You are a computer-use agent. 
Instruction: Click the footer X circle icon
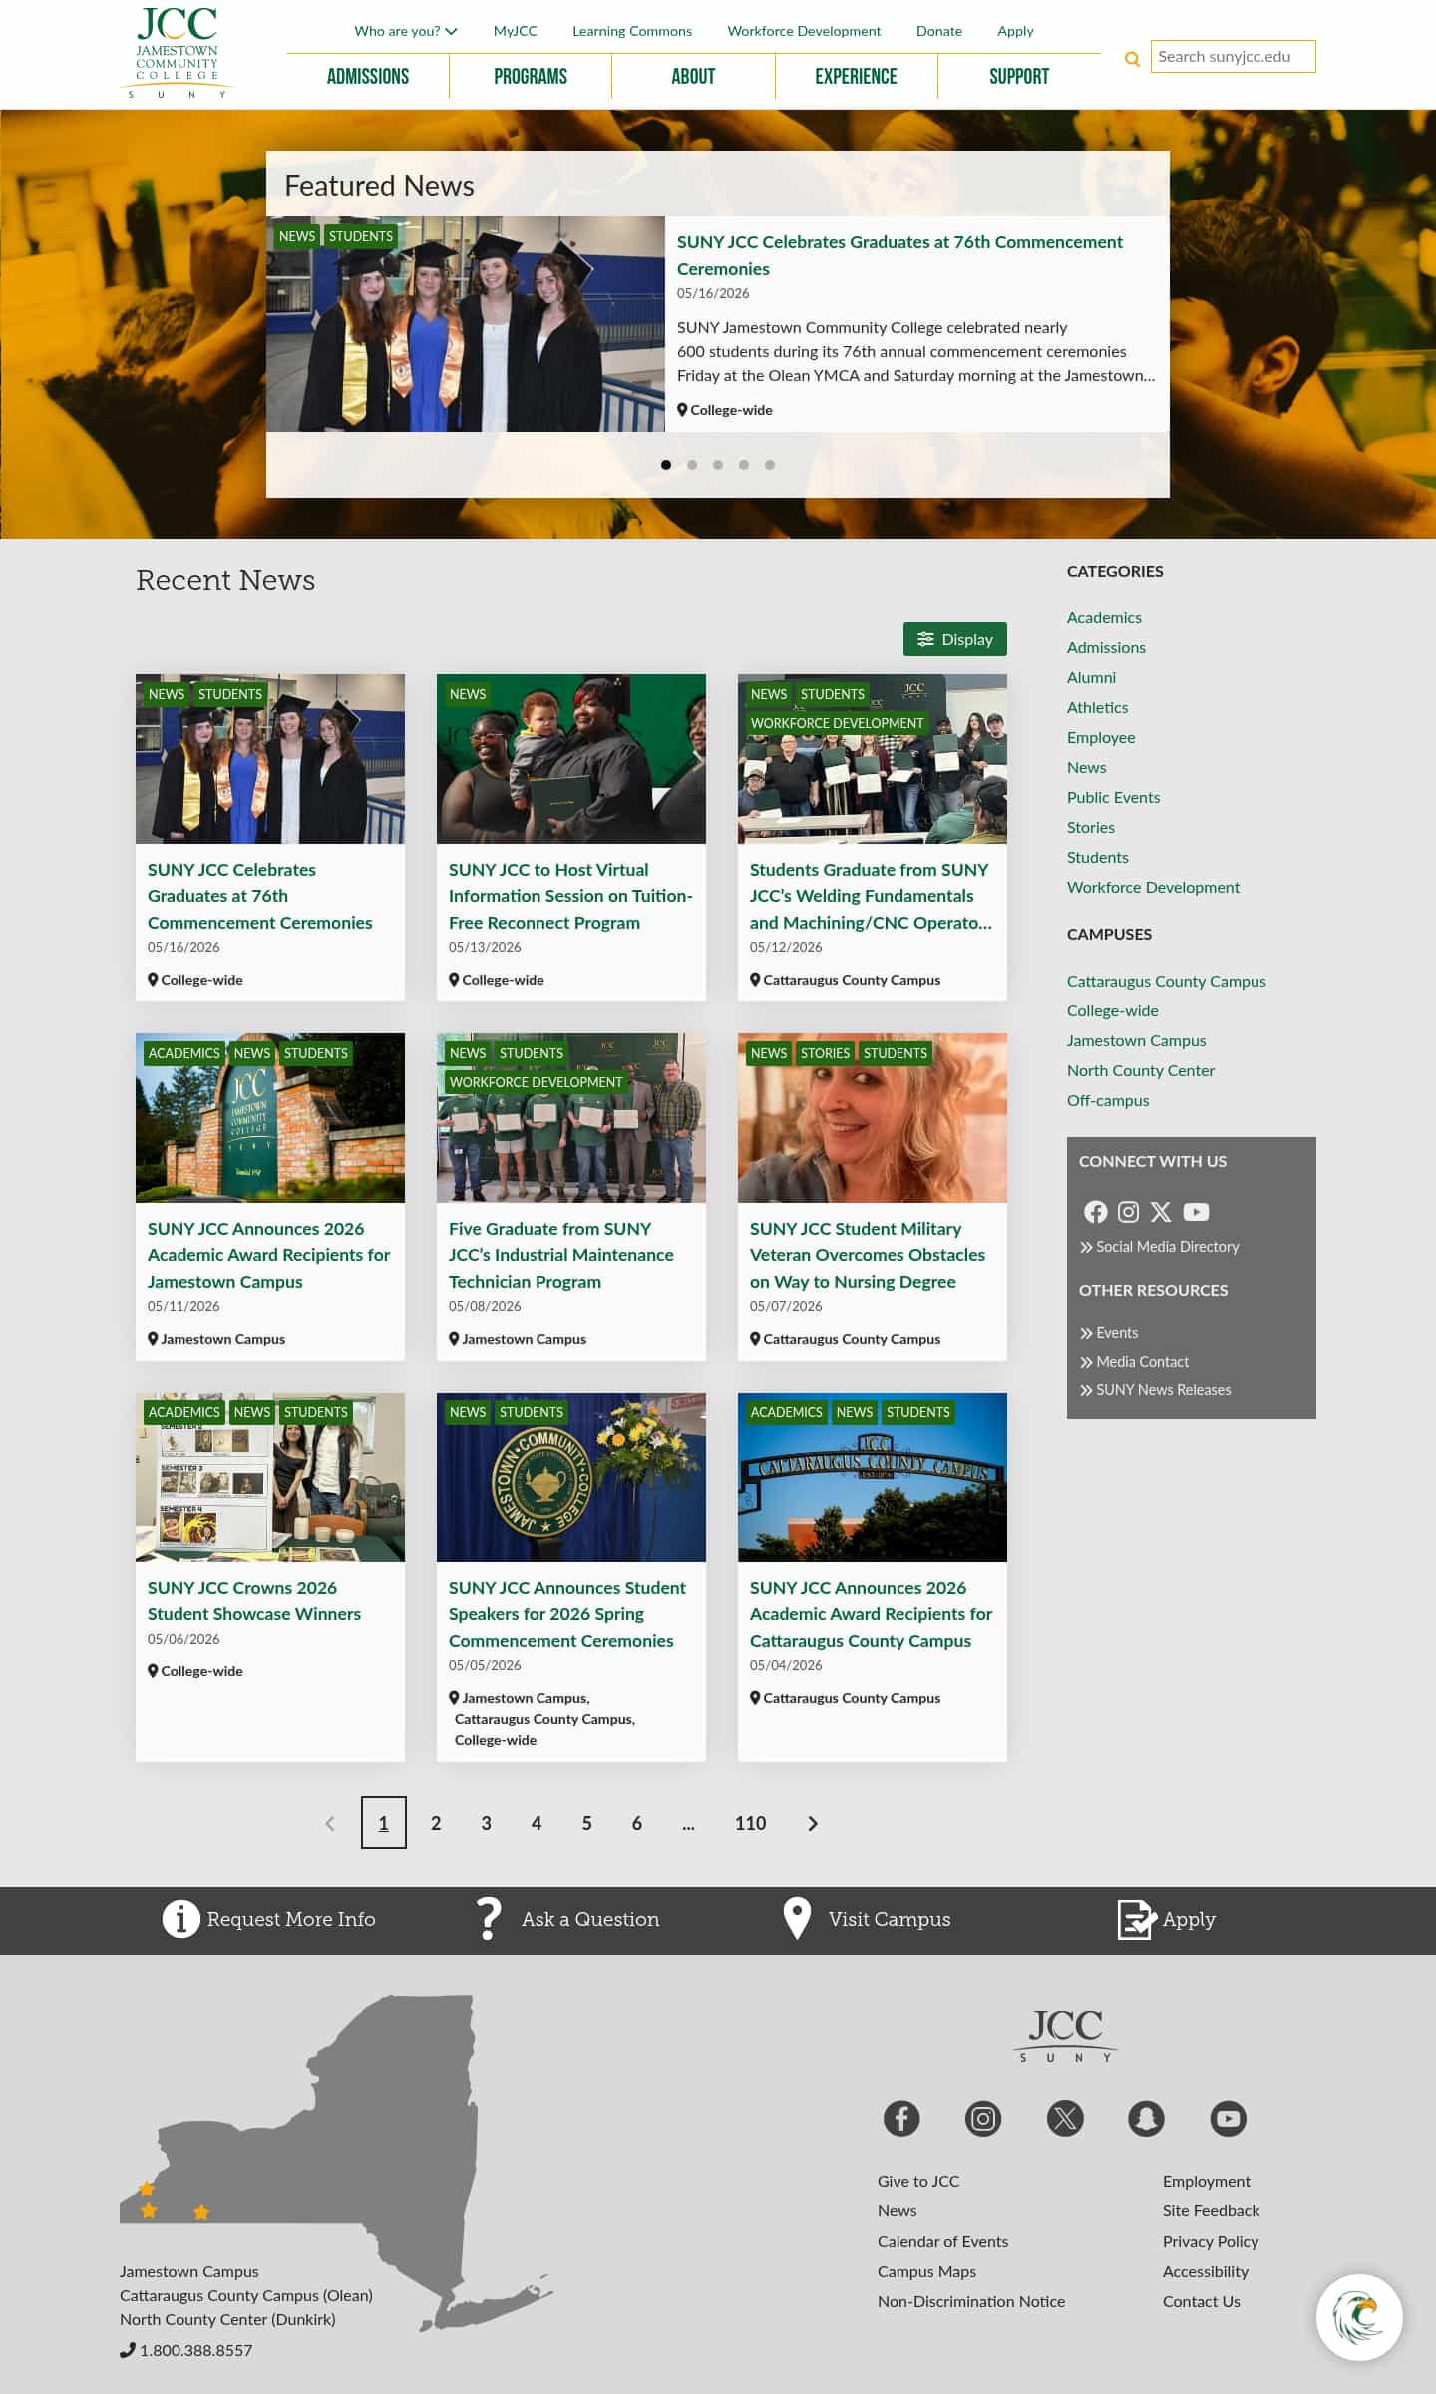point(1065,2118)
